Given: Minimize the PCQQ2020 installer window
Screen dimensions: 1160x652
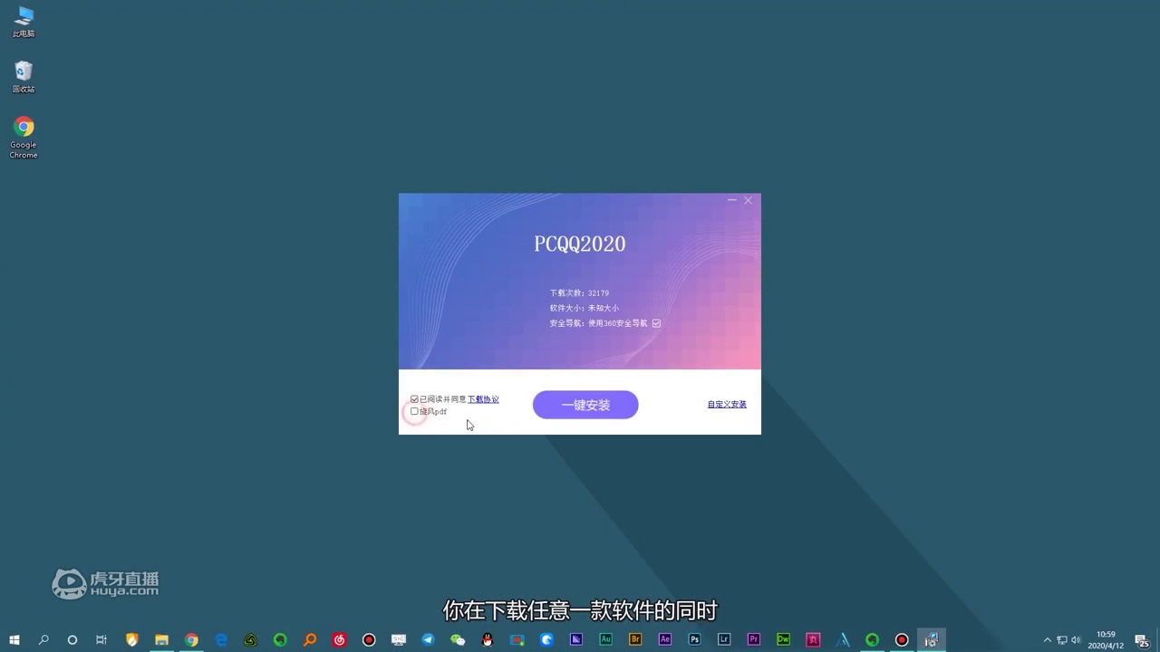Looking at the screenshot, I should [x=731, y=200].
